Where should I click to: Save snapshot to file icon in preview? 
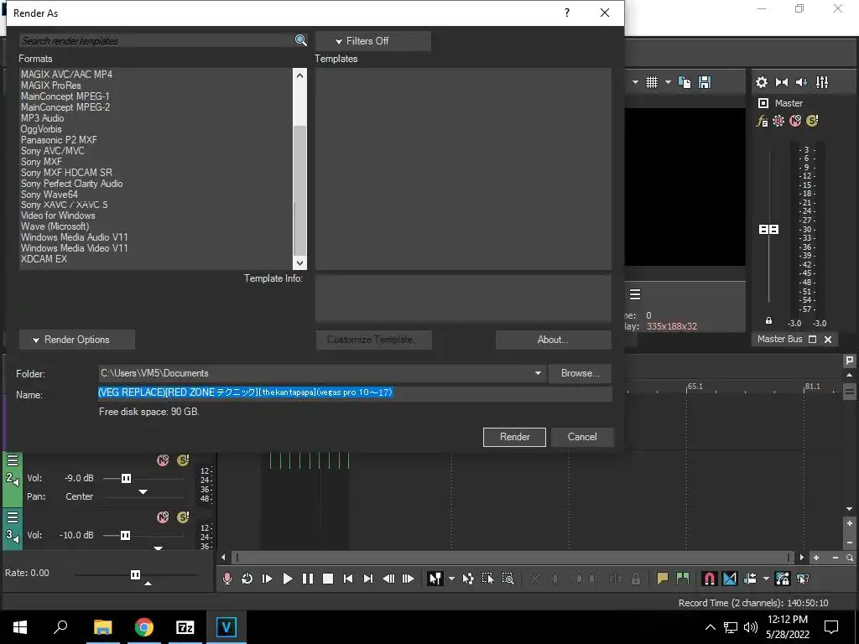(705, 82)
